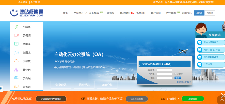Tick the 记住密码 checkbox

click(175, 74)
